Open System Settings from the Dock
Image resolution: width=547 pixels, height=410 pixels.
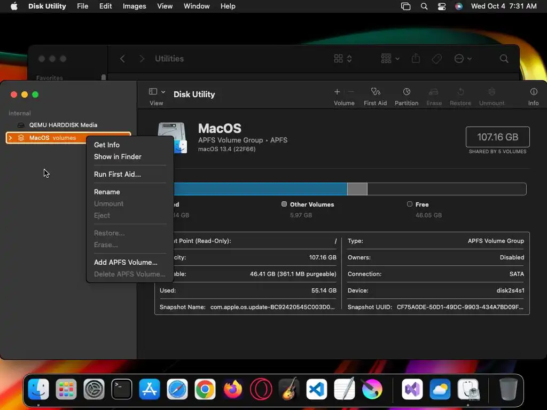[x=94, y=389]
